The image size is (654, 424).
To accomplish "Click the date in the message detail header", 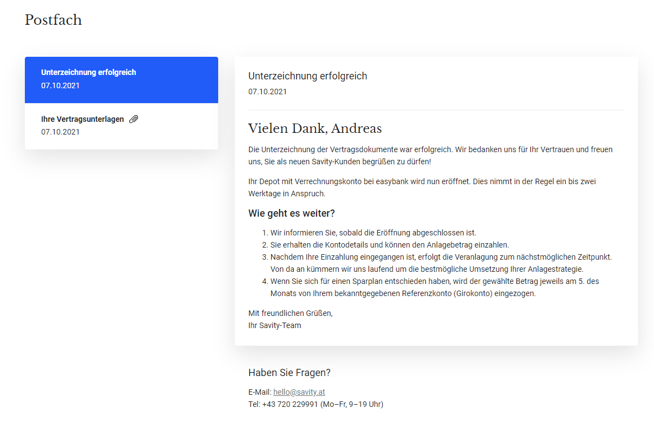I will click(x=267, y=92).
